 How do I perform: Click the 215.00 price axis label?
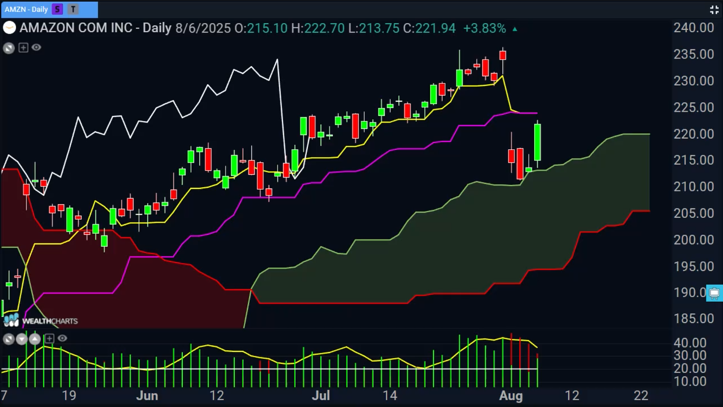[x=694, y=160]
